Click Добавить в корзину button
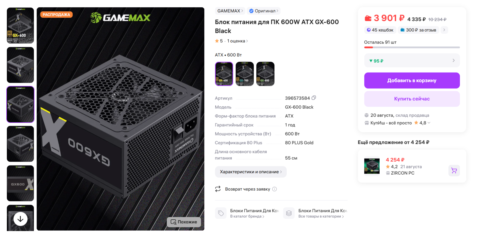 412,80
